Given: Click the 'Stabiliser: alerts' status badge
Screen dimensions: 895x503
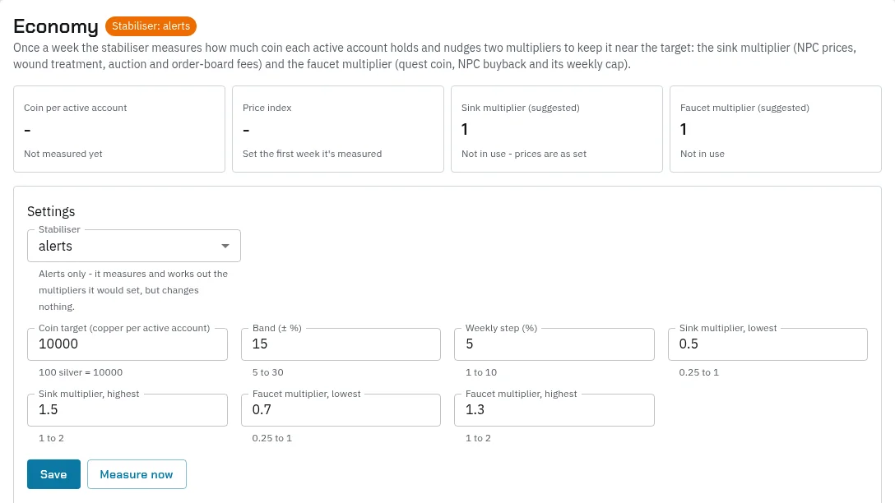Looking at the screenshot, I should (151, 26).
